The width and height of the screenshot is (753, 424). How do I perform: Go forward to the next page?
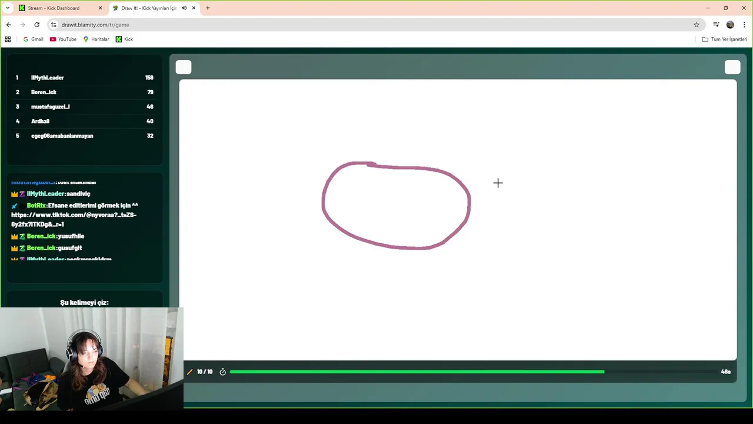(x=22, y=25)
